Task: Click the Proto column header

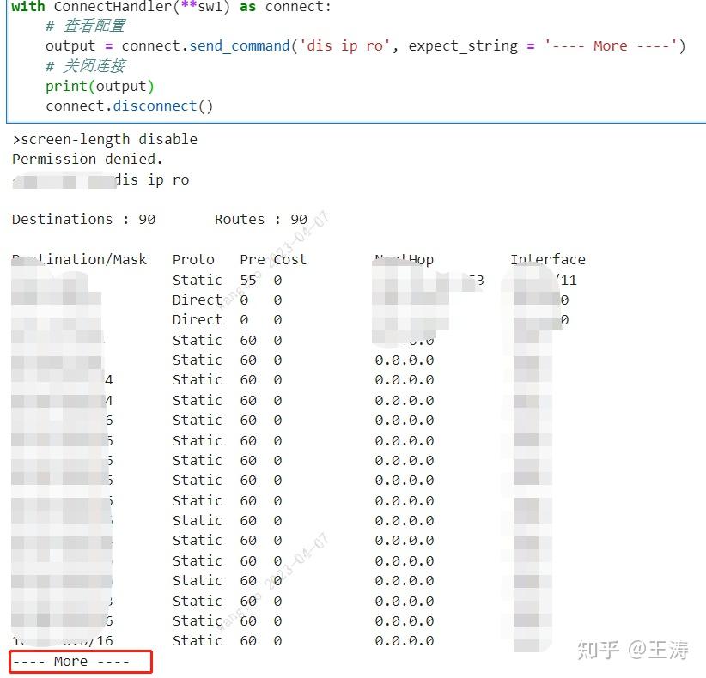Action: click(193, 258)
